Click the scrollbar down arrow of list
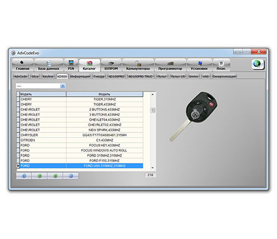277x239 pixels. coord(153,168)
